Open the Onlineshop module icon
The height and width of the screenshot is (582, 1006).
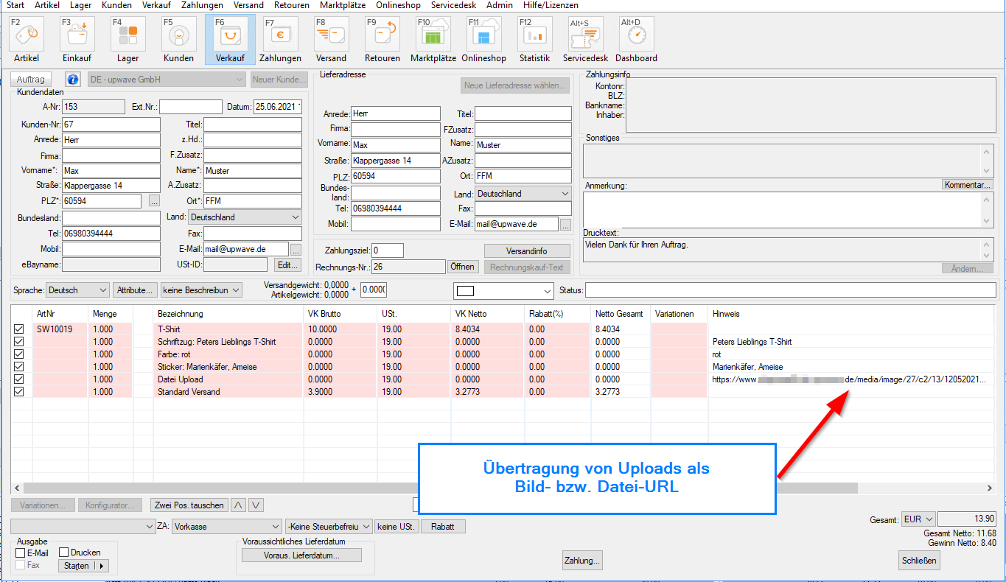coord(483,34)
